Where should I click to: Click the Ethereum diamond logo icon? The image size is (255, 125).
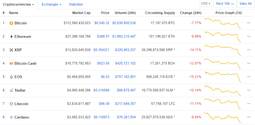tap(11, 36)
